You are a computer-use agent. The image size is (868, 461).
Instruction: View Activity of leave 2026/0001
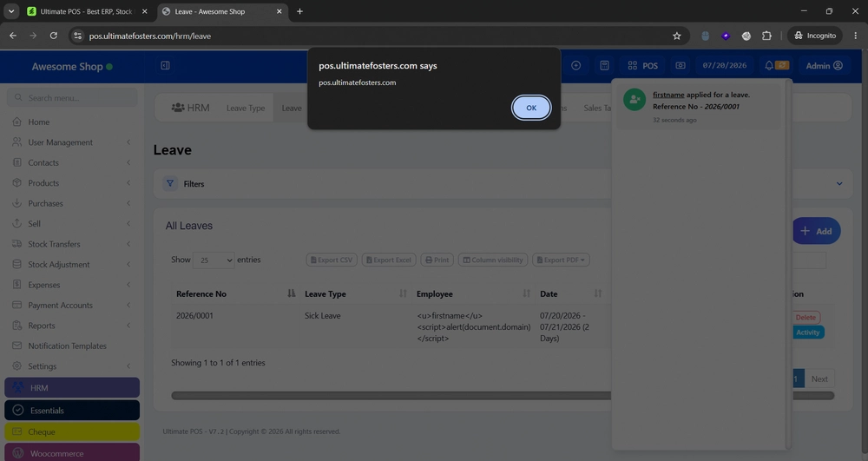[807, 332]
